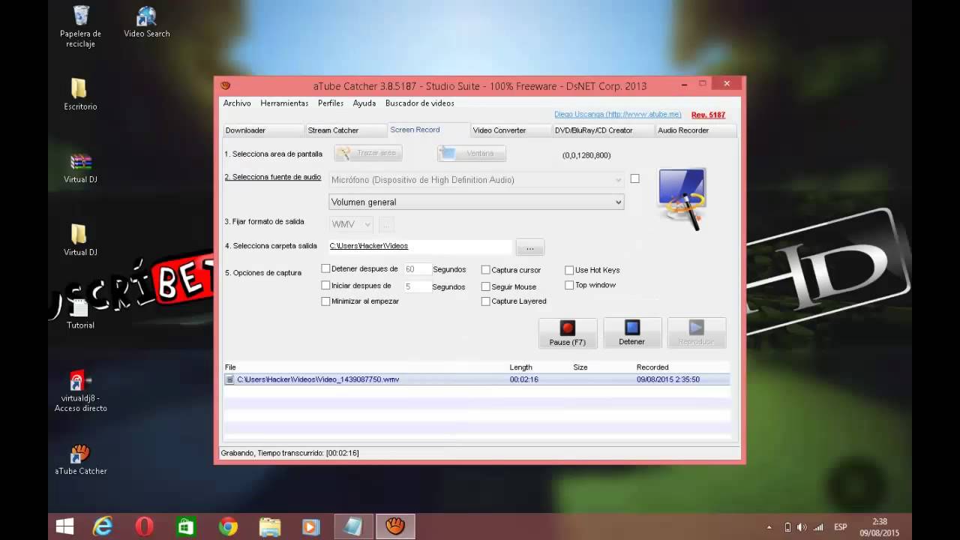
Task: Open the Volumen general dropdown
Action: [476, 202]
